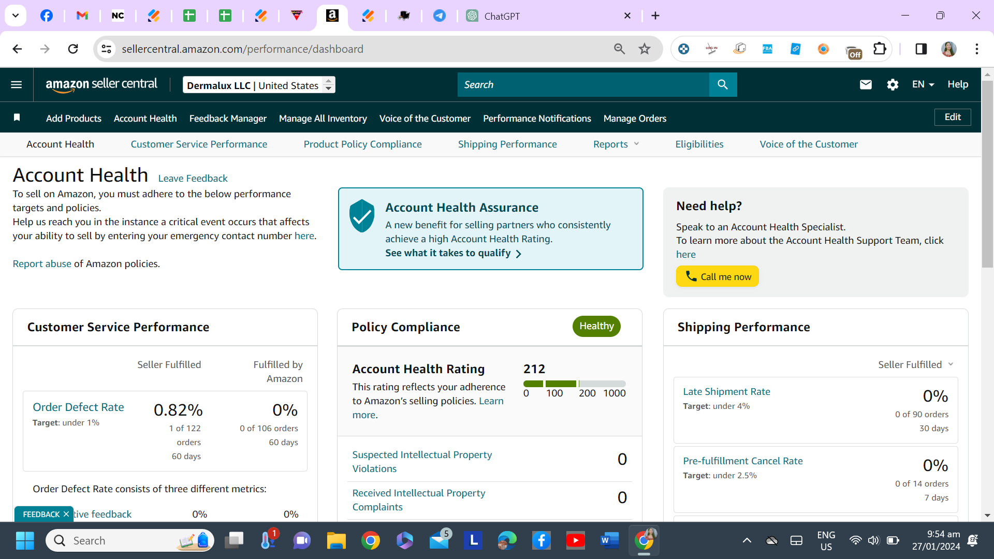Image resolution: width=994 pixels, height=559 pixels.
Task: Open the settings gear icon
Action: [893, 84]
